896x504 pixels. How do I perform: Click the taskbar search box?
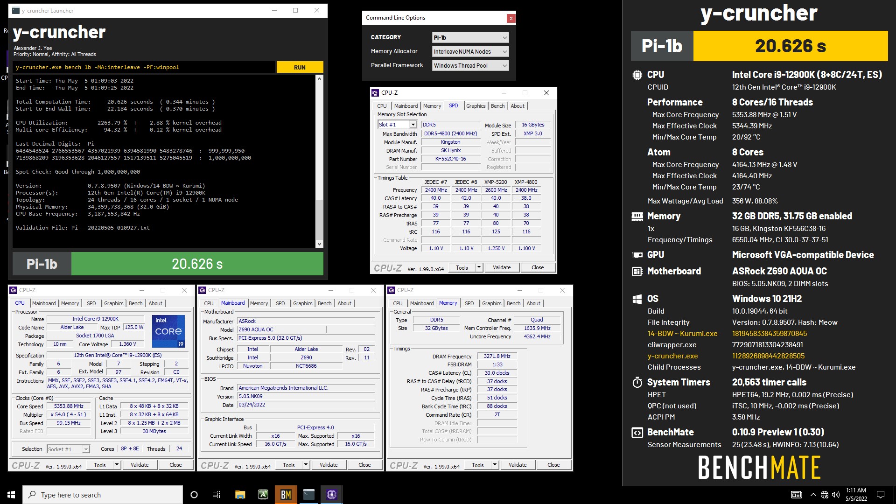tap(103, 495)
